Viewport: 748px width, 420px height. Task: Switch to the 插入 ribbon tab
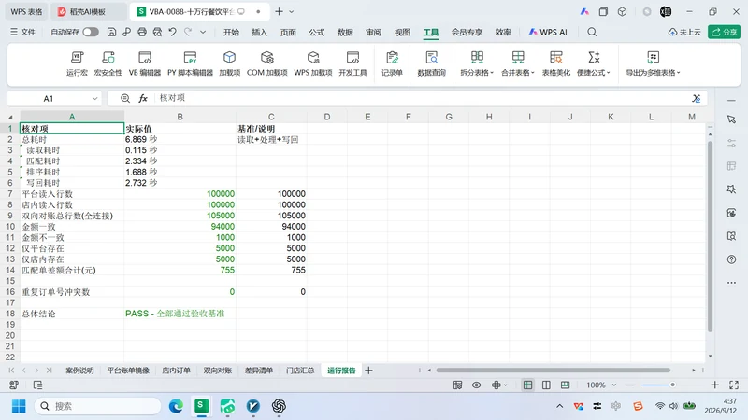coord(260,32)
